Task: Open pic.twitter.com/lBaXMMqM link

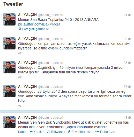Action: click(x=39, y=24)
